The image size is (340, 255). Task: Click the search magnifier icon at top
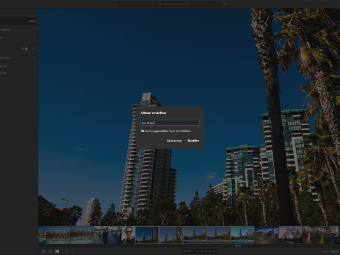coord(160,4)
